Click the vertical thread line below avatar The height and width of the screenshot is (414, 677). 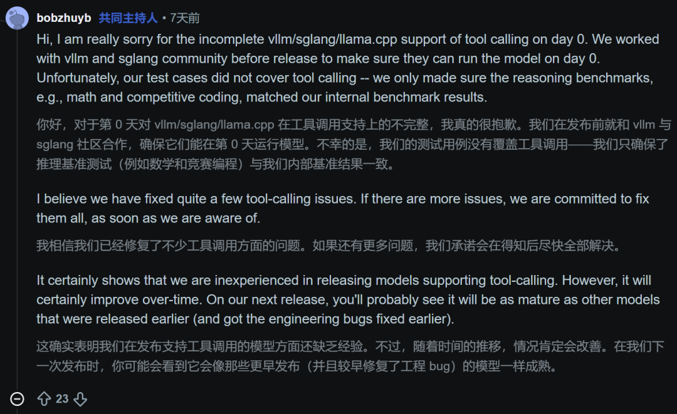[x=18, y=207]
